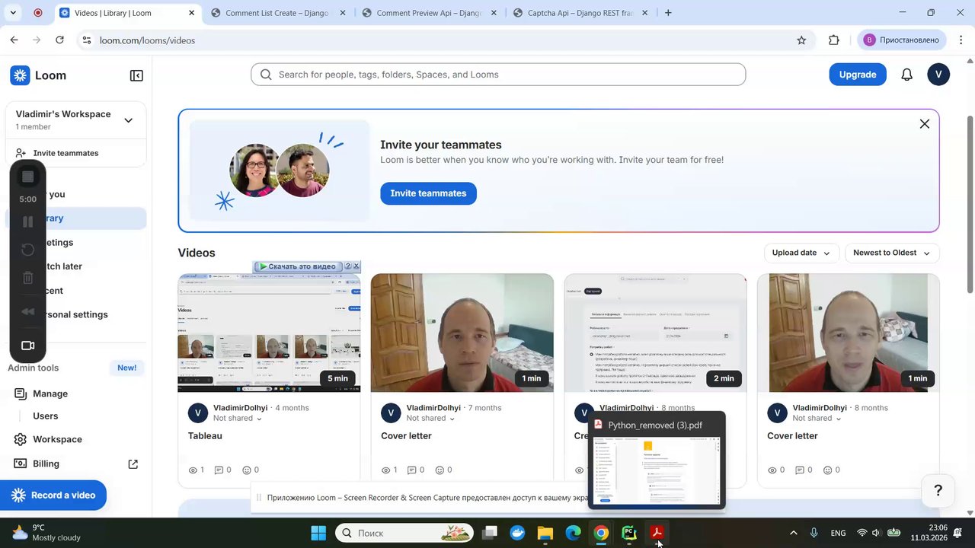Click Record a video button
The height and width of the screenshot is (548, 975).
click(53, 495)
